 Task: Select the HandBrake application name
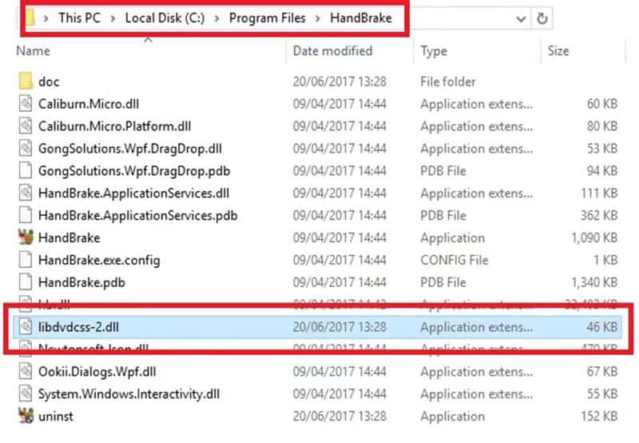(x=69, y=237)
